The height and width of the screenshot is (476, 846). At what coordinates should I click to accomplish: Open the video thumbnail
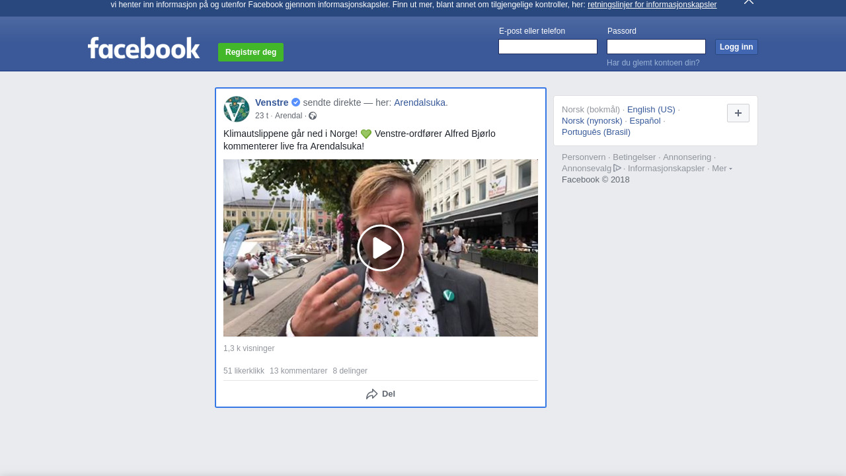click(x=381, y=248)
